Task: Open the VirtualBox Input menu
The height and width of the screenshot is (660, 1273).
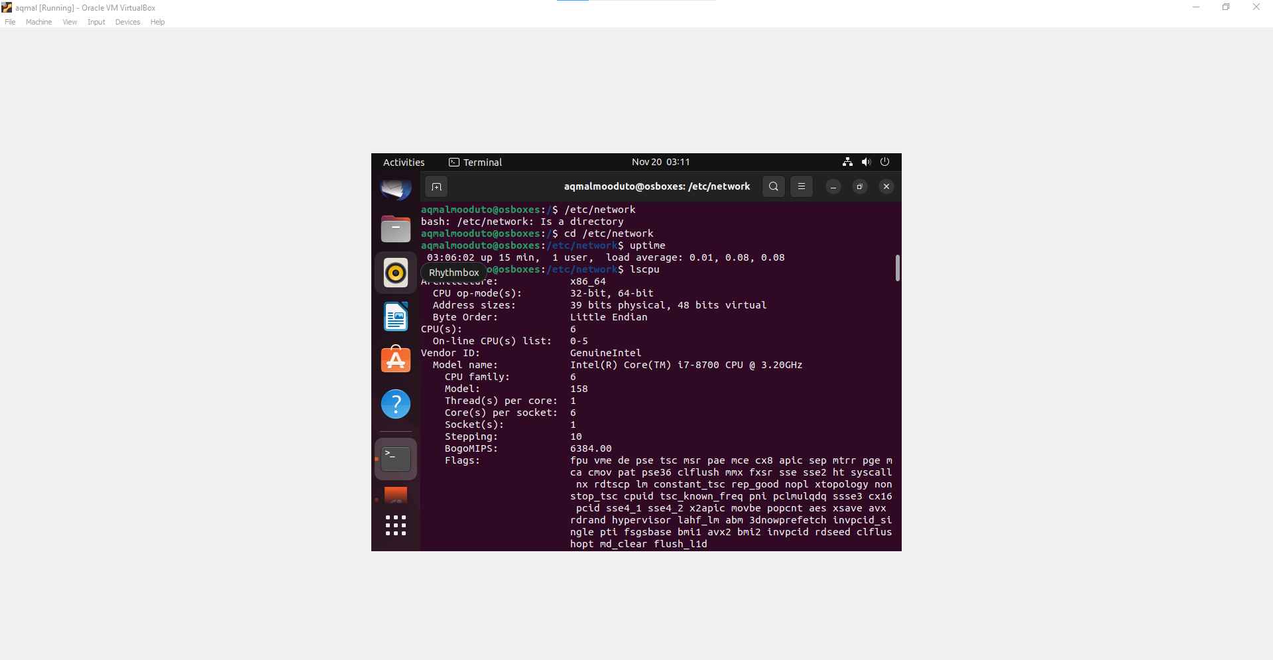Action: coord(96,22)
